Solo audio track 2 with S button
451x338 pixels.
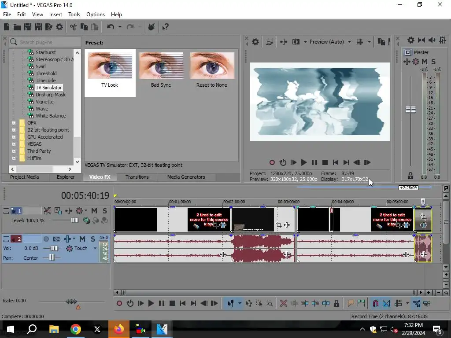click(x=92, y=239)
